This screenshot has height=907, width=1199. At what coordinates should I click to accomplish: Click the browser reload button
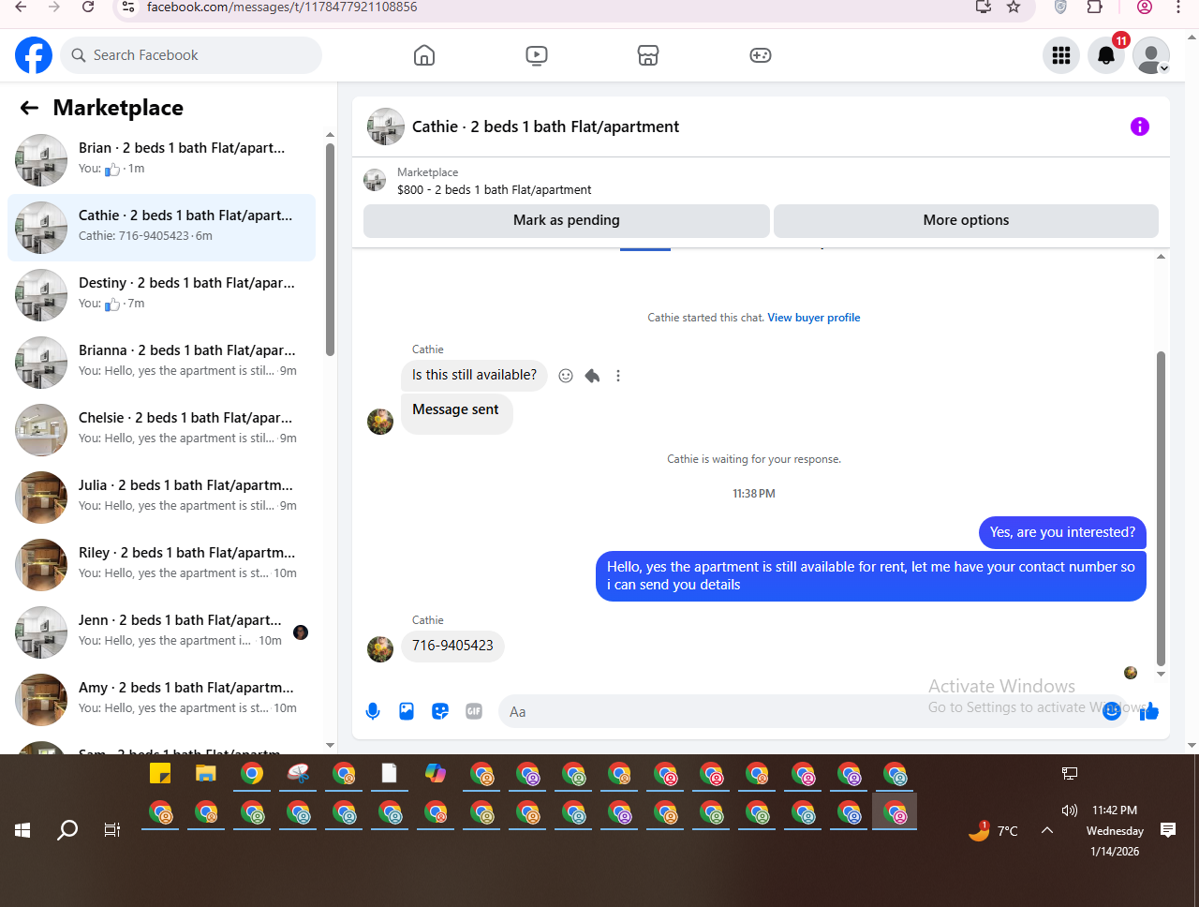[88, 7]
